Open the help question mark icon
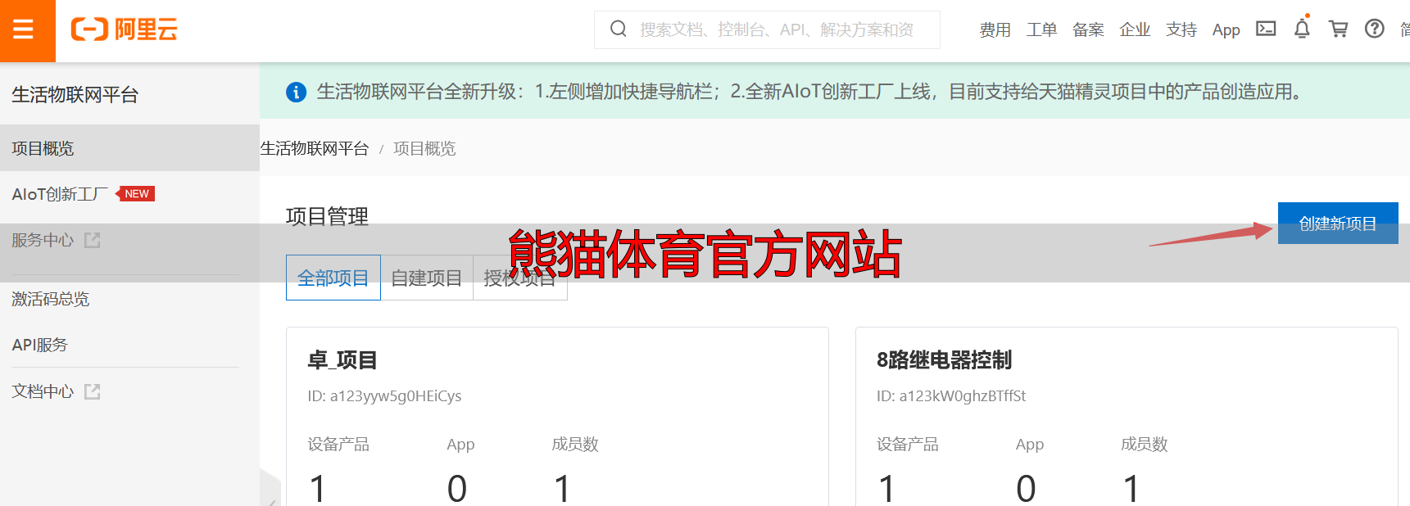This screenshot has height=506, width=1410. point(1375,29)
